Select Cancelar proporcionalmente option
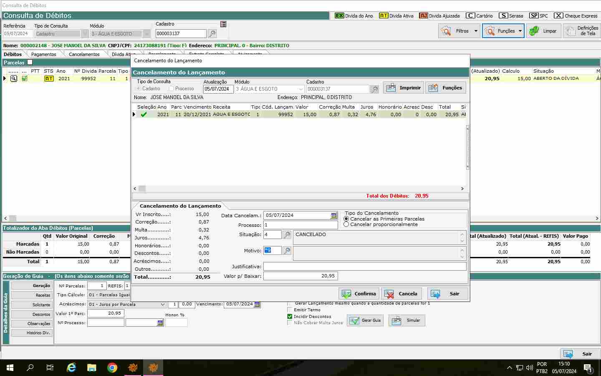 pyautogui.click(x=346, y=224)
